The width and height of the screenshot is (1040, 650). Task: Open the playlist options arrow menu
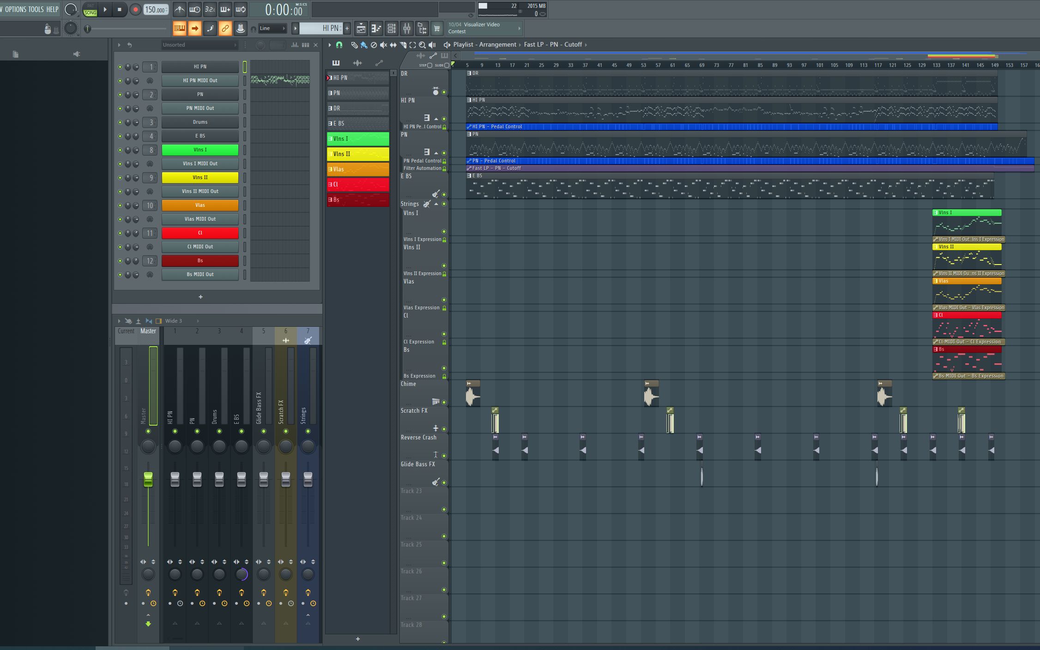[330, 45]
